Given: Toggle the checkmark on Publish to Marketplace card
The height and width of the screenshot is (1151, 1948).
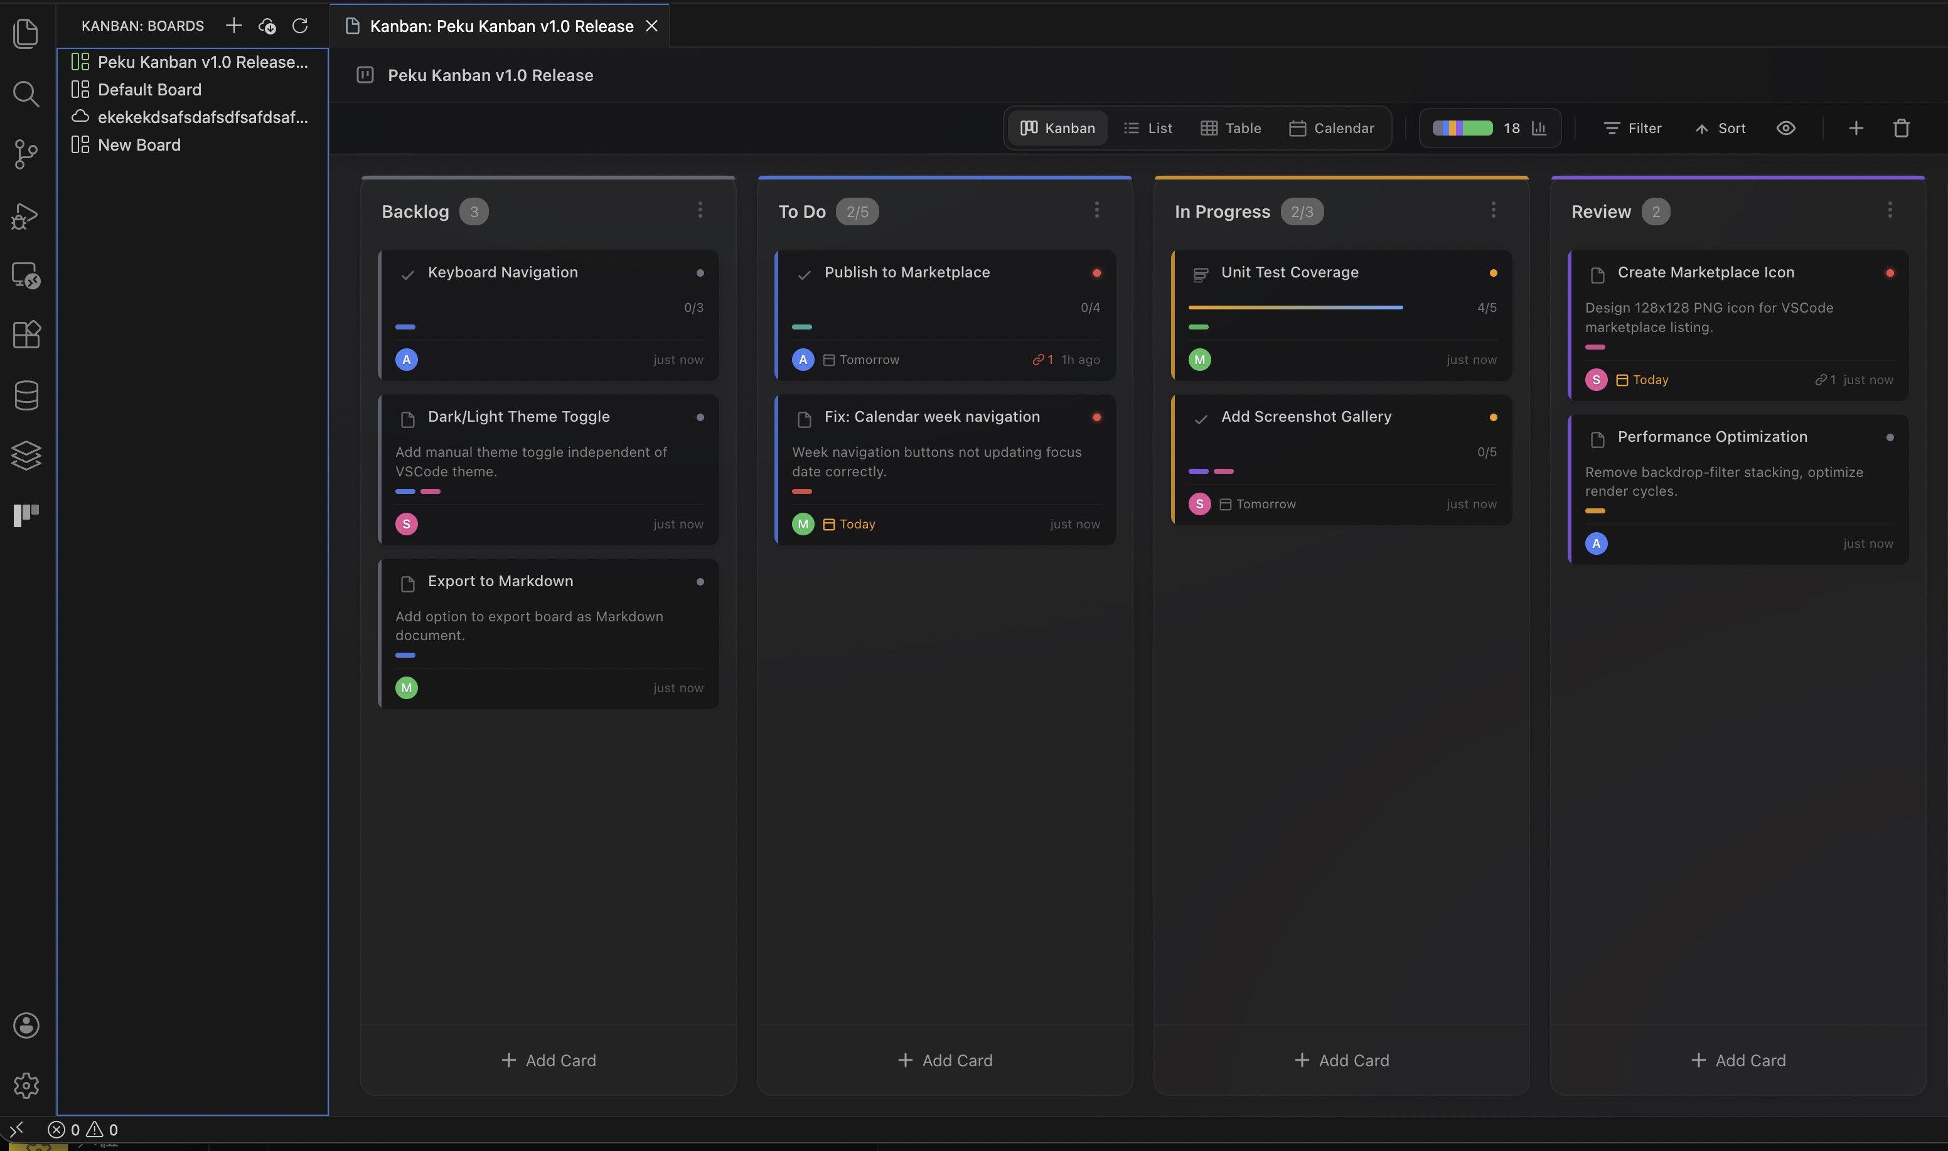Looking at the screenshot, I should coord(804,273).
